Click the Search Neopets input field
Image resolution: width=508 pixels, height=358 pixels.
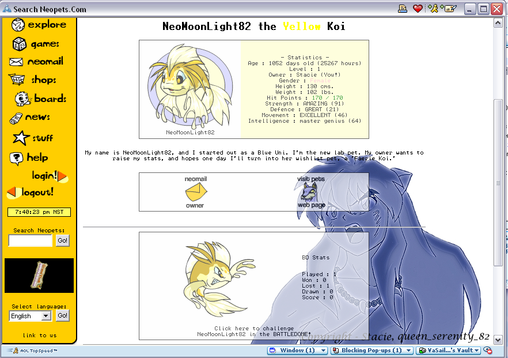30,240
